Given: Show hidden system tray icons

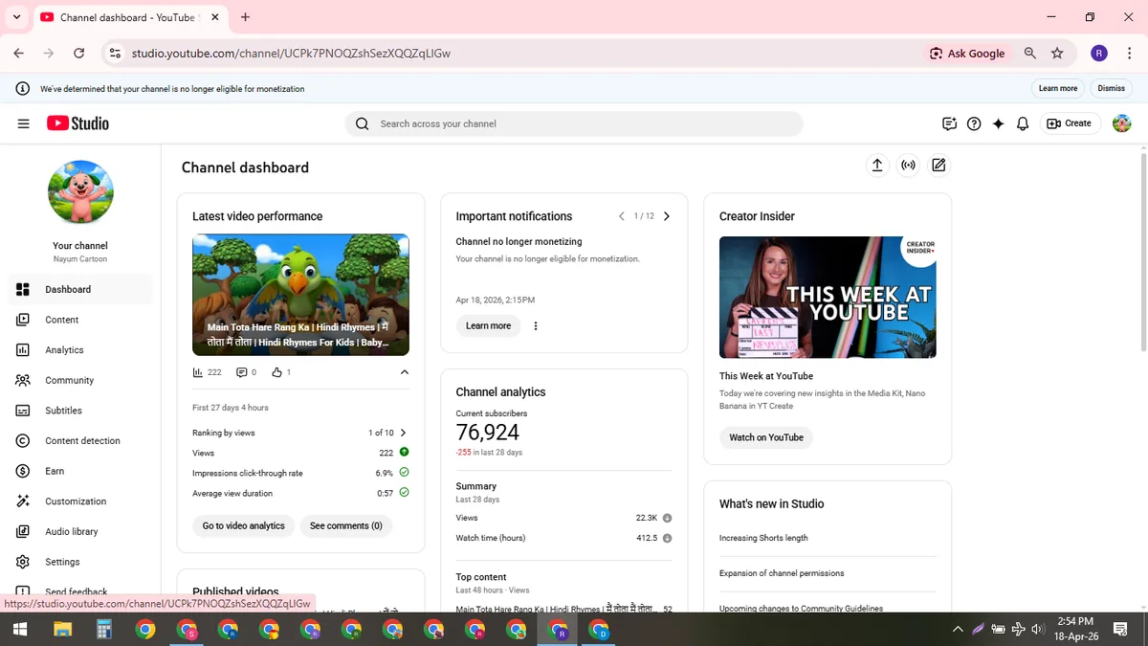Looking at the screenshot, I should coord(958,629).
